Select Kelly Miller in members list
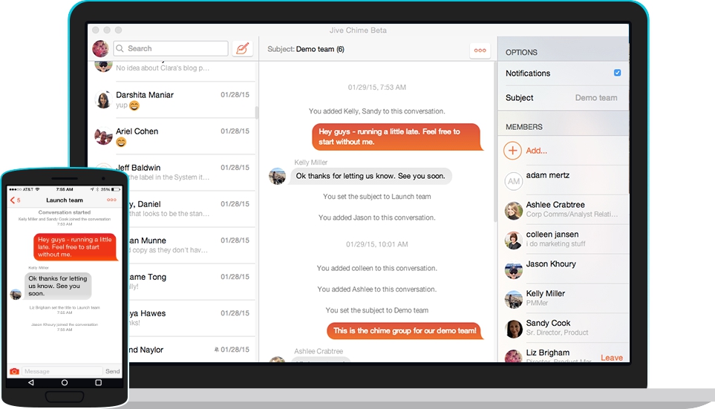The image size is (715, 409). pos(563,299)
